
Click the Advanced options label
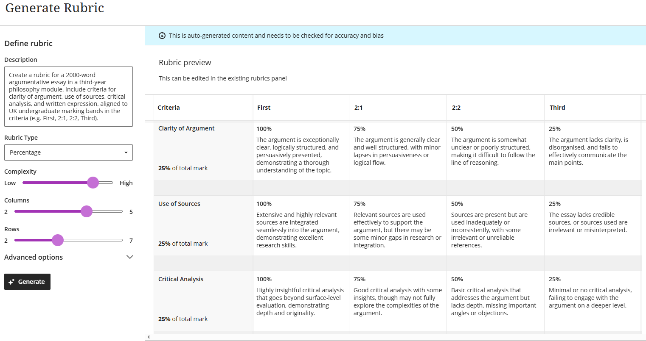point(34,257)
